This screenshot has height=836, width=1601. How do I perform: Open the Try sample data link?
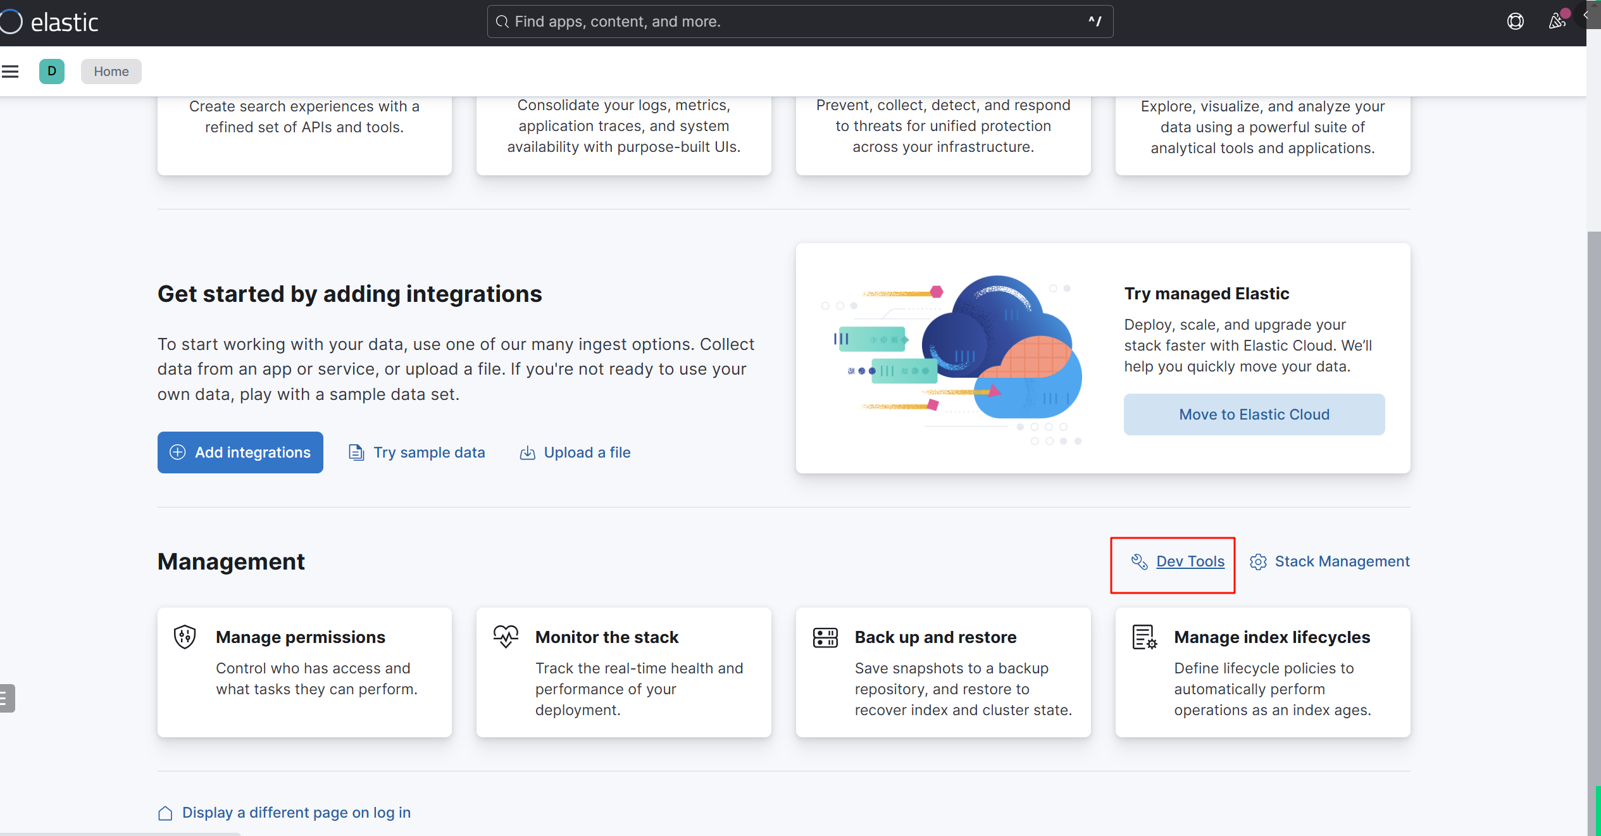417,452
